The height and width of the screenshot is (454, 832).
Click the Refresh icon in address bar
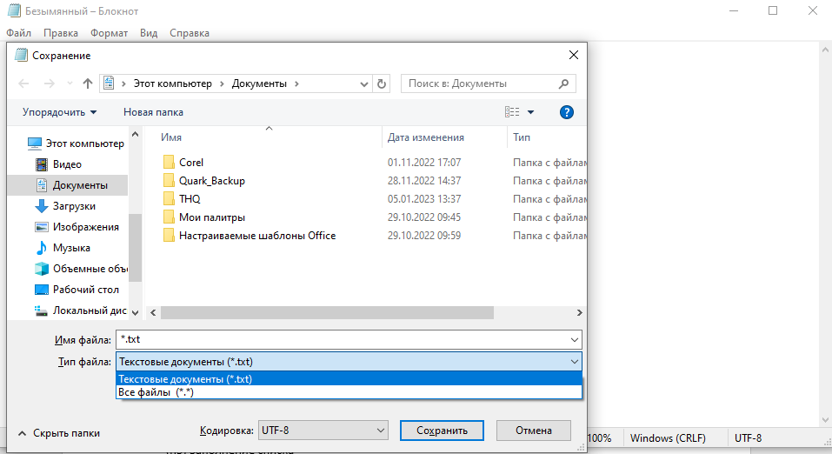pyautogui.click(x=382, y=83)
